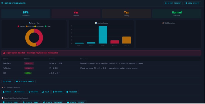The image size is (205, 104).
Task: Click the book icon in Search "Book"
Action: (4, 102)
